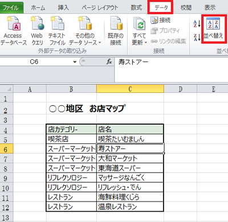This screenshot has width=228, height=222.
Task: Click the 接続 connections button
Action: click(x=161, y=20)
